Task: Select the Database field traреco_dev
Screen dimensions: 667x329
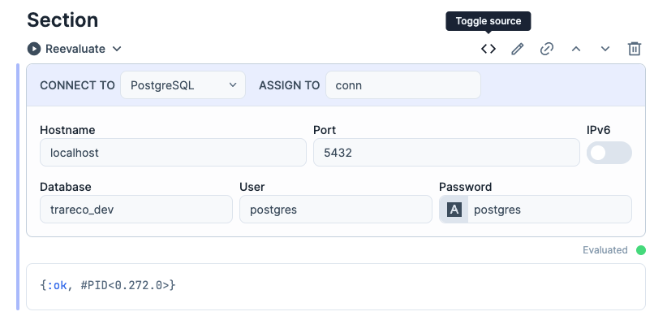Action: pyautogui.click(x=136, y=210)
